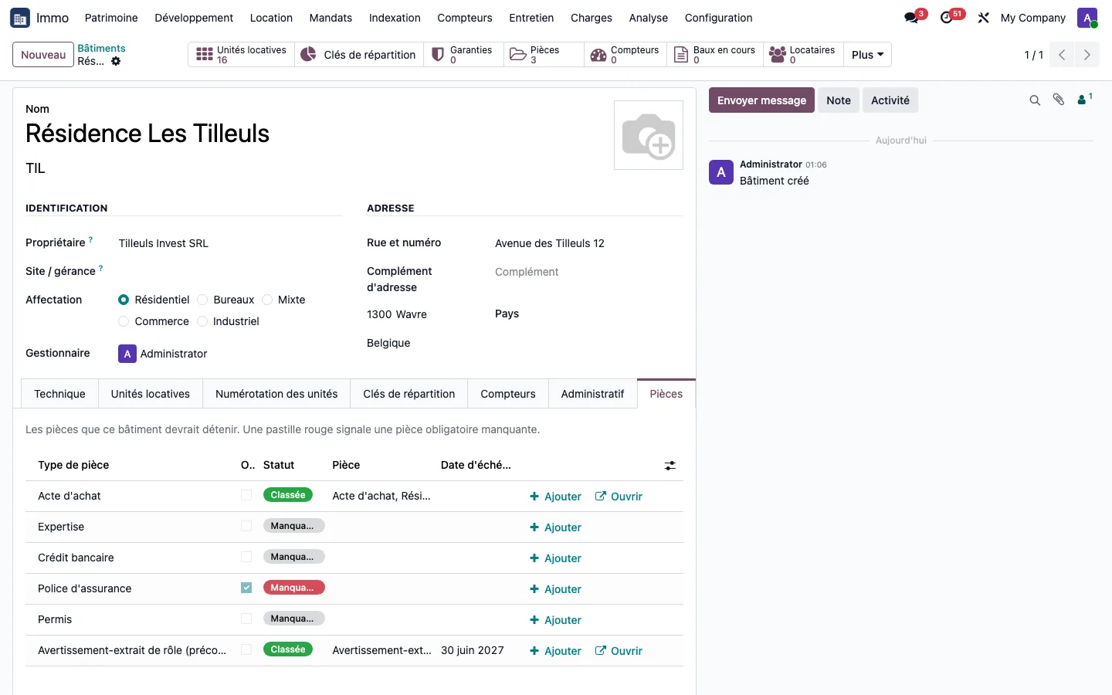Open the Locataires stat button
Viewport: 1112px width, 695px height.
(803, 55)
